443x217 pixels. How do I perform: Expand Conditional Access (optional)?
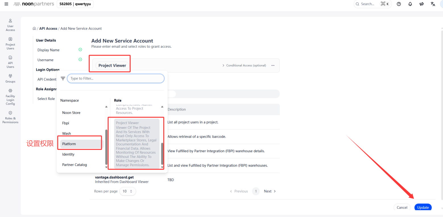244,65
